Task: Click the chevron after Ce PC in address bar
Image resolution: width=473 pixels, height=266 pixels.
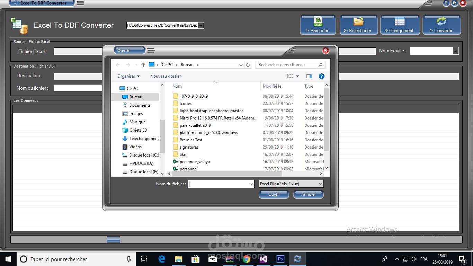Action: (177, 65)
